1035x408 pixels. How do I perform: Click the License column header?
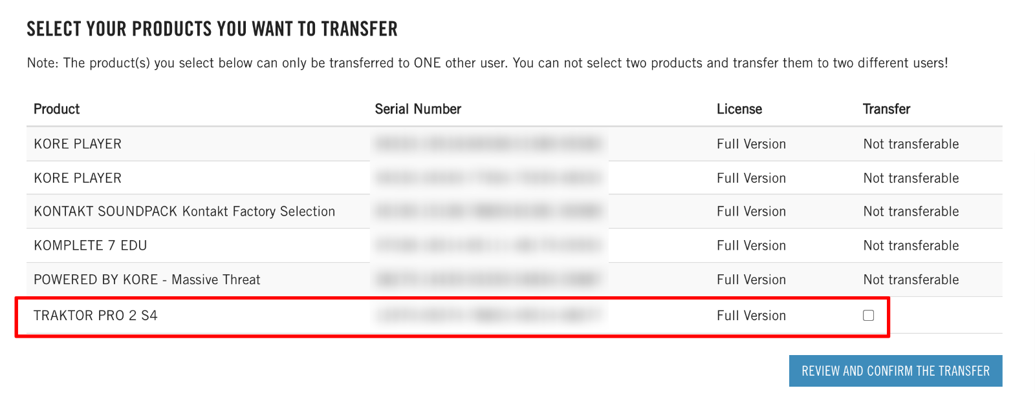point(739,109)
